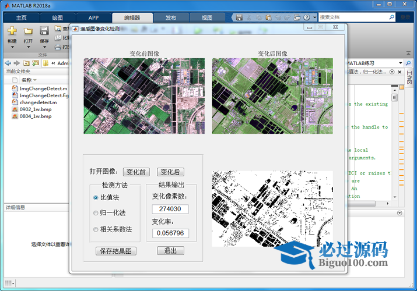Screen dimensions: 417x291
Task: Click the cut scissors icon in the quick access toolbar
Action: point(249,17)
